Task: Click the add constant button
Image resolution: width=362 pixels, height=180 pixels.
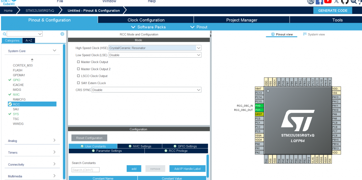Action: click(134, 169)
